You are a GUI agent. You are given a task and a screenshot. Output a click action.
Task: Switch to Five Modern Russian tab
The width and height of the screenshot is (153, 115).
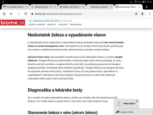click(x=14, y=7)
